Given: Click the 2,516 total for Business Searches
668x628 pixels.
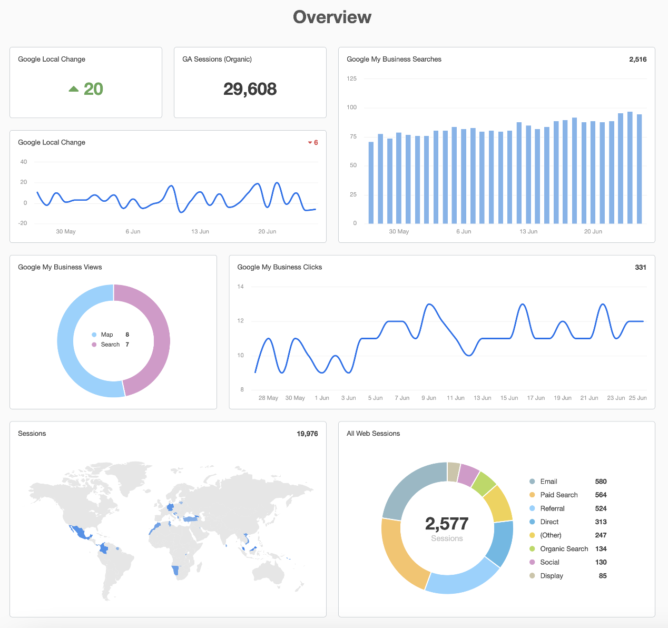Looking at the screenshot, I should [x=637, y=60].
